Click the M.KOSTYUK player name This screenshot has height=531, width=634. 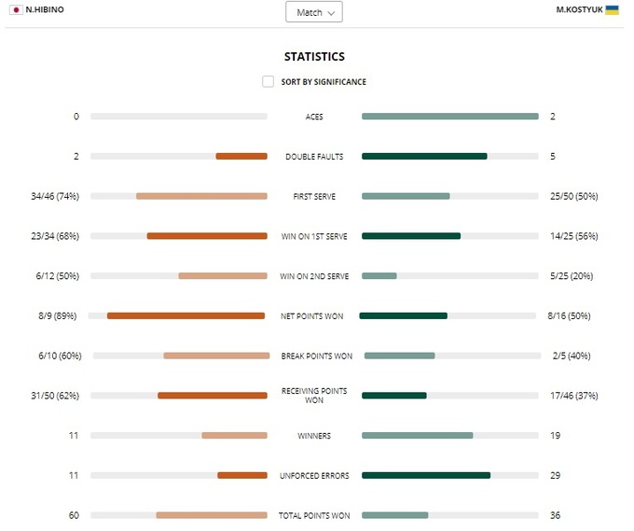click(x=578, y=9)
